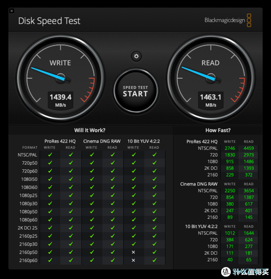Click 2160p30 10 Bit YUV write checkmark
271x279 pixels.
click(x=134, y=244)
